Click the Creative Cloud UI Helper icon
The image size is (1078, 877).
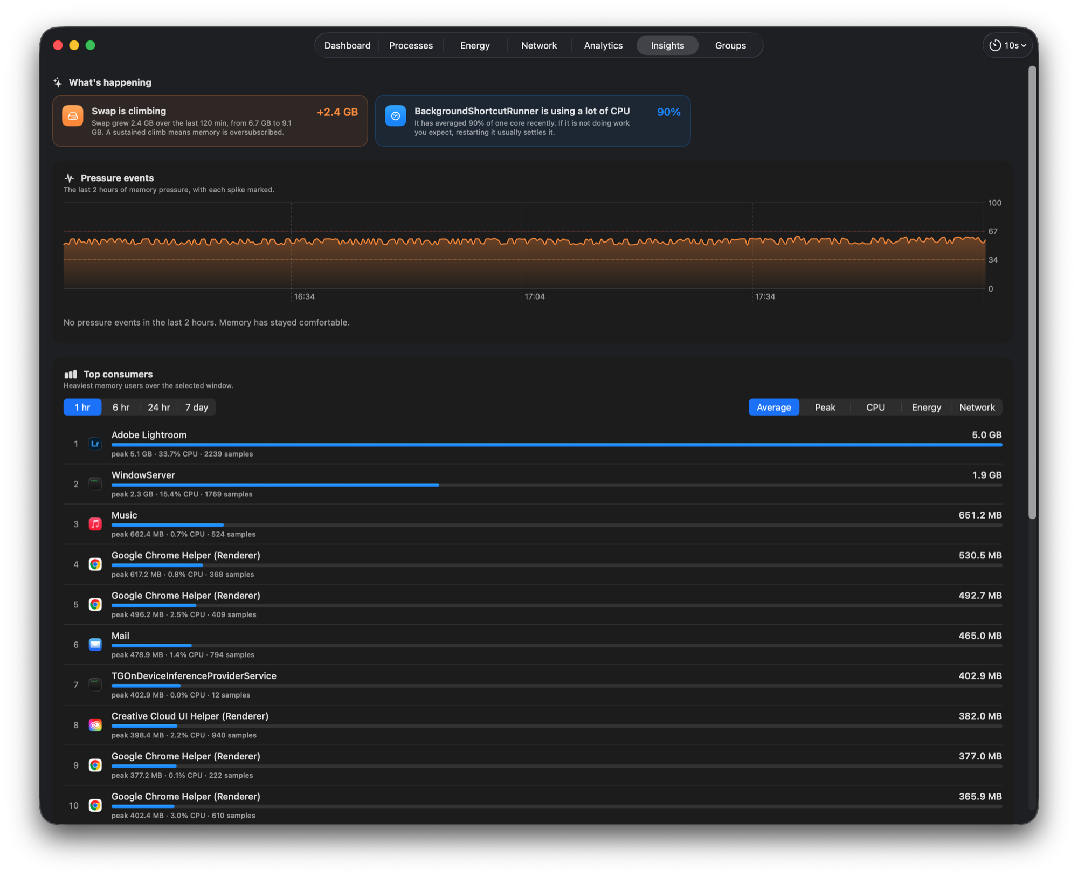coord(95,725)
